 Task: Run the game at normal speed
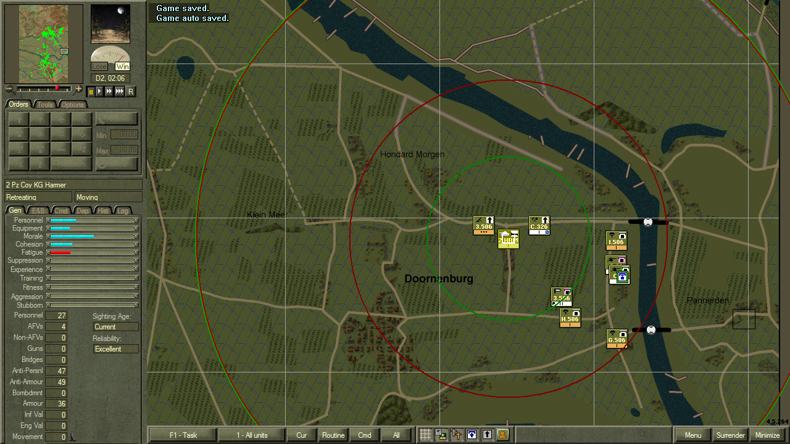[99, 91]
